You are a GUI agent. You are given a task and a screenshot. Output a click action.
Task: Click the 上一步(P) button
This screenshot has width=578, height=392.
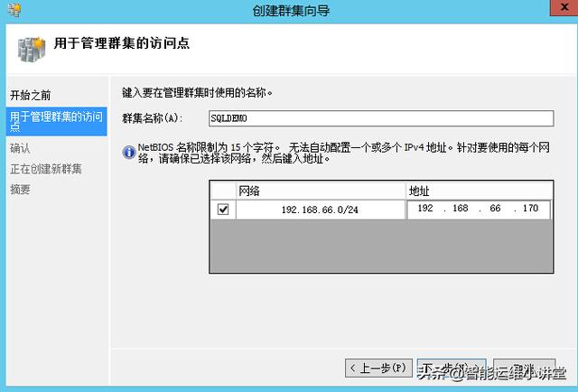click(x=378, y=368)
